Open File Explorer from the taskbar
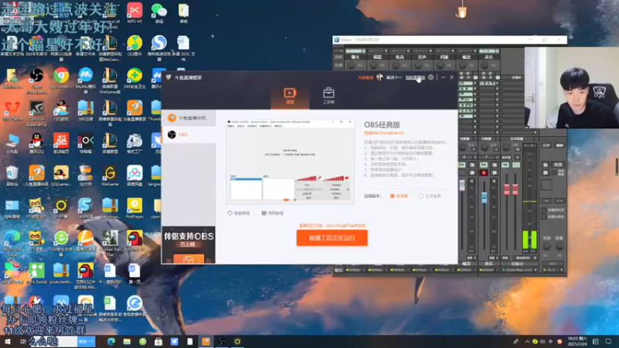 point(127,342)
